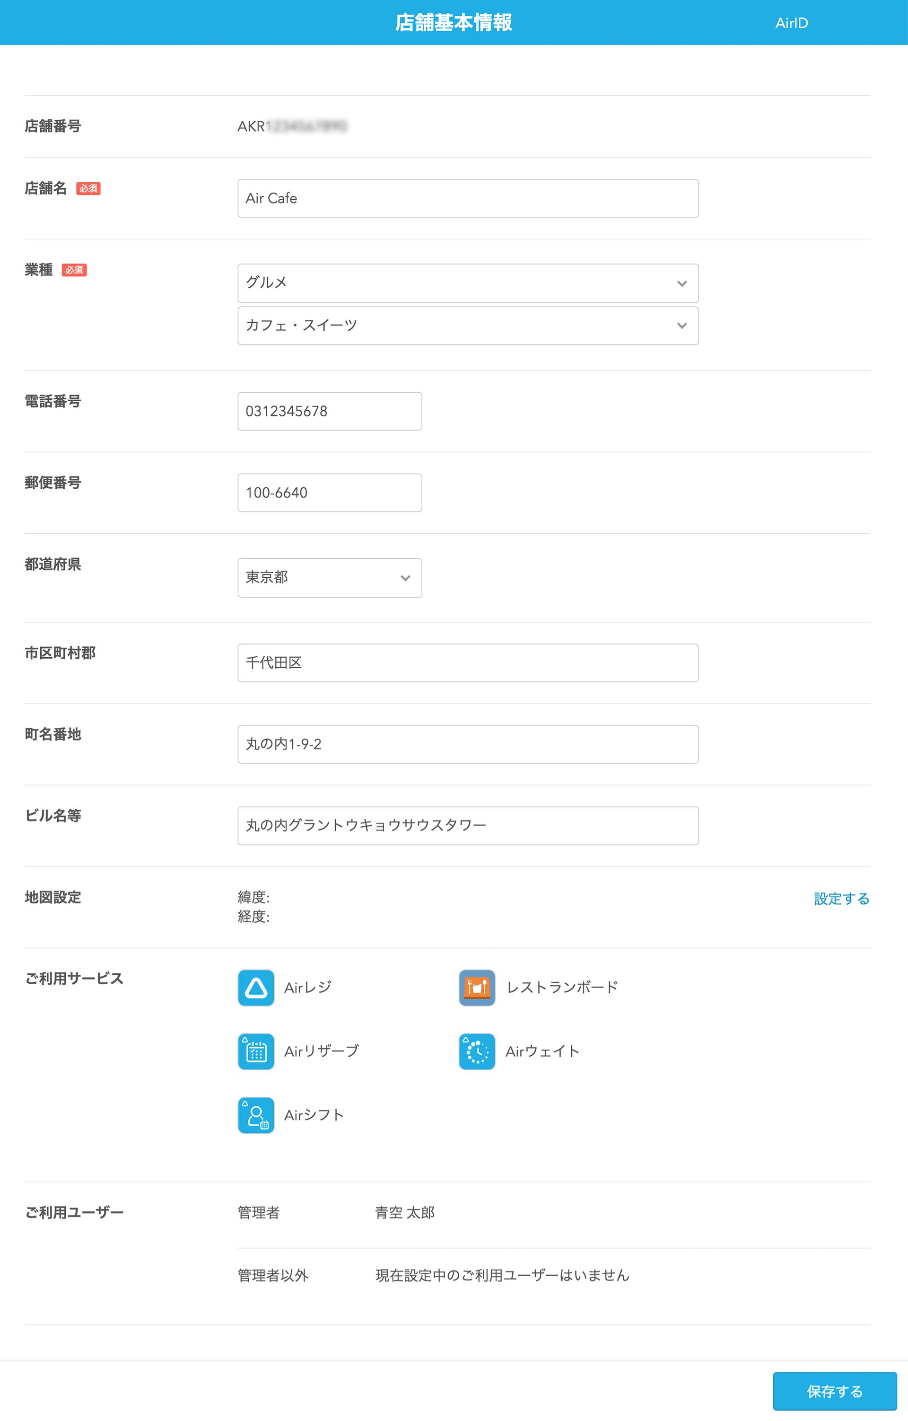The width and height of the screenshot is (908, 1421).
Task: Click the Airレジ service label
Action: pyautogui.click(x=308, y=987)
